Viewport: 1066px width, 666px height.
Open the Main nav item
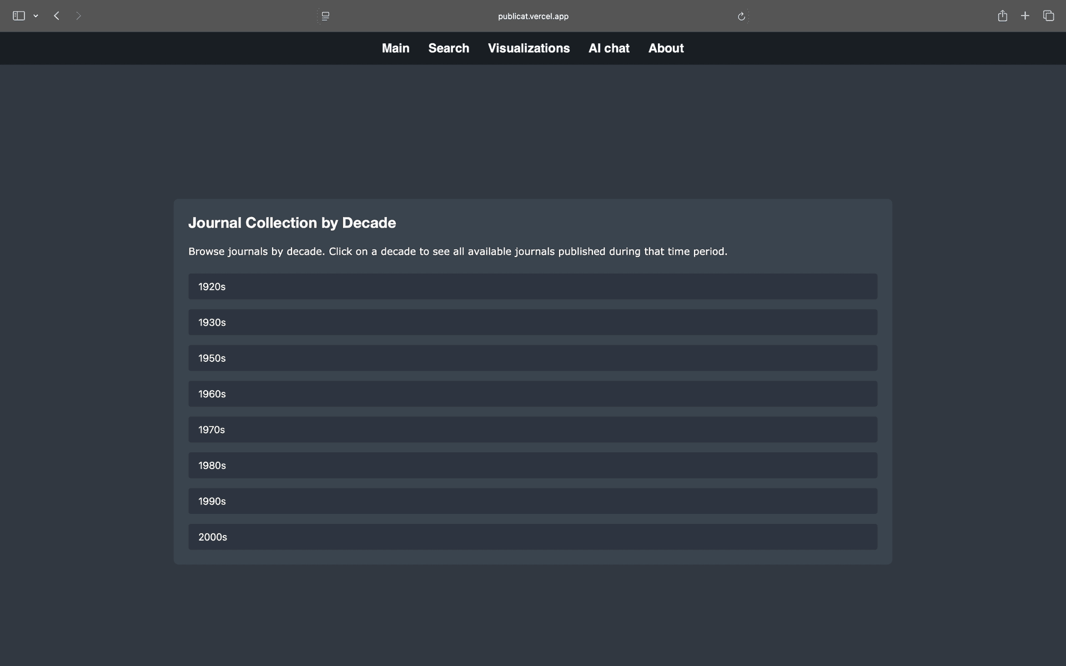(x=395, y=48)
